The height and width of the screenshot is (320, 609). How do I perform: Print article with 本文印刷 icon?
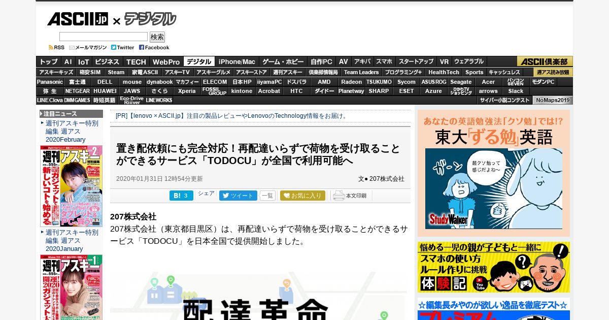[x=350, y=196]
